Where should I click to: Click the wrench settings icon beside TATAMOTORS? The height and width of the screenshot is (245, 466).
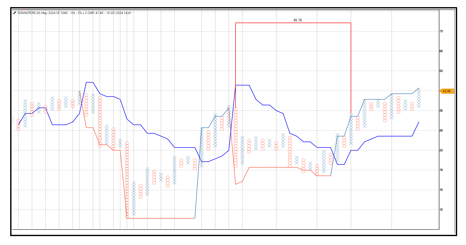(15, 13)
